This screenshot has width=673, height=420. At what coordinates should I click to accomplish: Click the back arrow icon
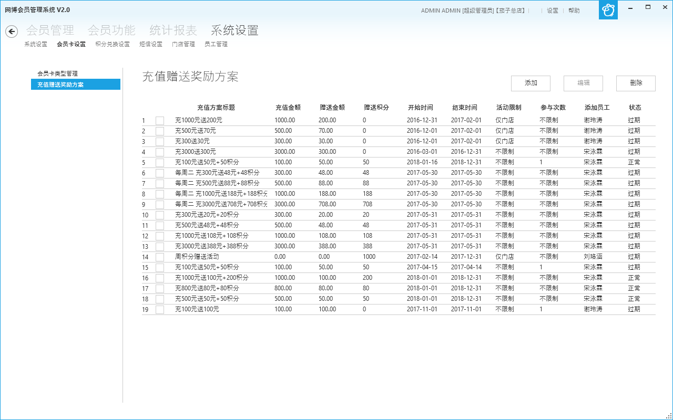pyautogui.click(x=12, y=31)
